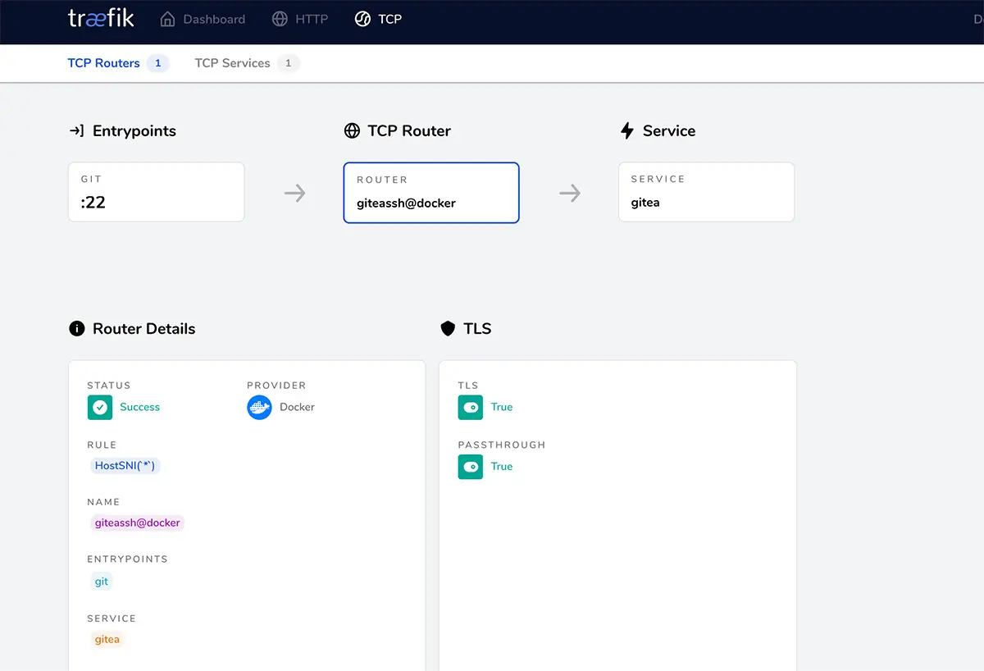This screenshot has width=984, height=671.
Task: Toggle the TLS True indicator
Action: point(470,407)
